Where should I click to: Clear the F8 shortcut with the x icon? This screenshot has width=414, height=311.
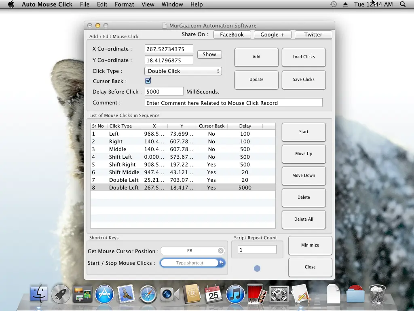point(221,251)
